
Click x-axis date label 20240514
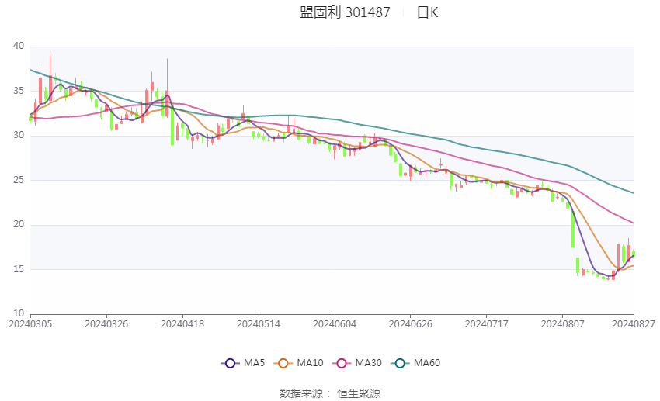259,324
